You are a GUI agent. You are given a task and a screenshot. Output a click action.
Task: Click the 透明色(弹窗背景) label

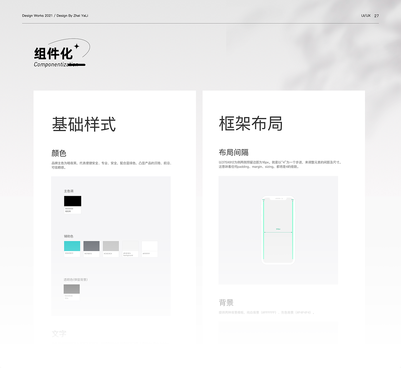pyautogui.click(x=76, y=280)
